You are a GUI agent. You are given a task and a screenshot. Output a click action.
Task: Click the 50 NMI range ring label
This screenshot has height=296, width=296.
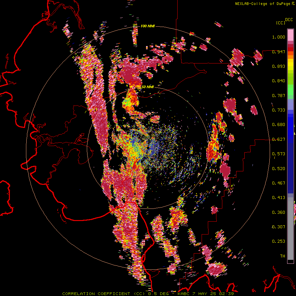coord(148,87)
